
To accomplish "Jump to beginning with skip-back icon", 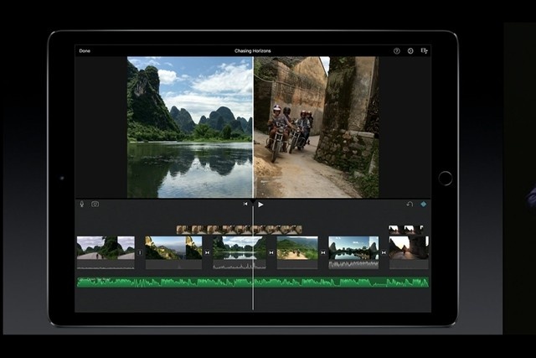I will click(245, 204).
